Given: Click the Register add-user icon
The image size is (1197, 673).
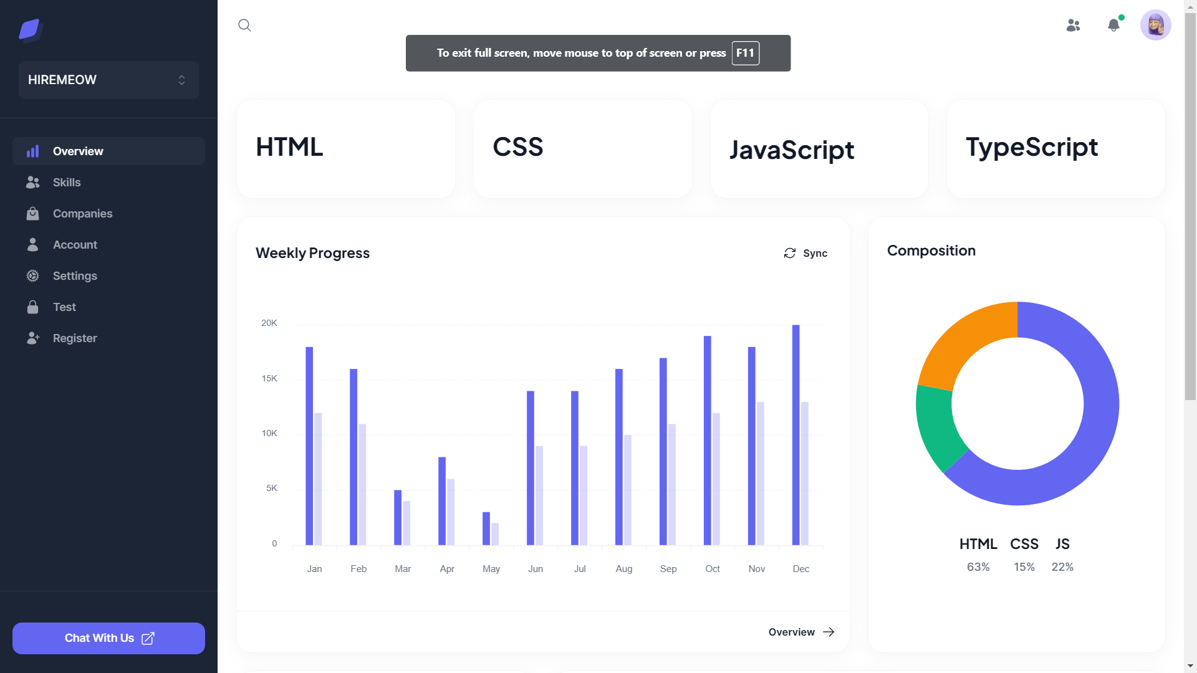Looking at the screenshot, I should 32,338.
